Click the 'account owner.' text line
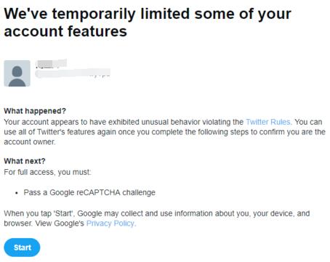Screen dimensions: 330x262 coord(30,142)
